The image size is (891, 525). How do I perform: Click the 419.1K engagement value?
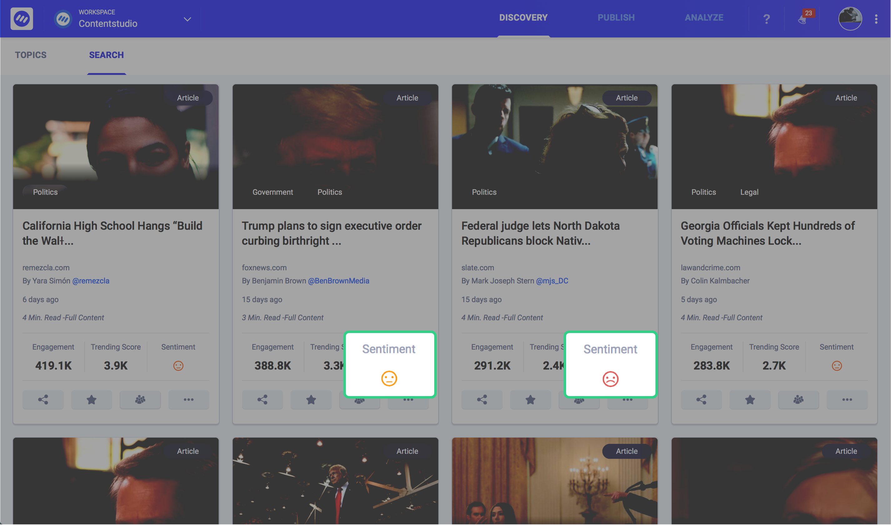click(53, 366)
